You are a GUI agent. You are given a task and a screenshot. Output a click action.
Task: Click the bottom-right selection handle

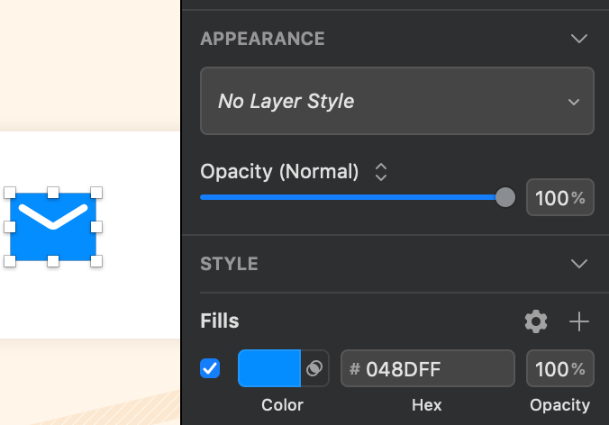tap(96, 261)
